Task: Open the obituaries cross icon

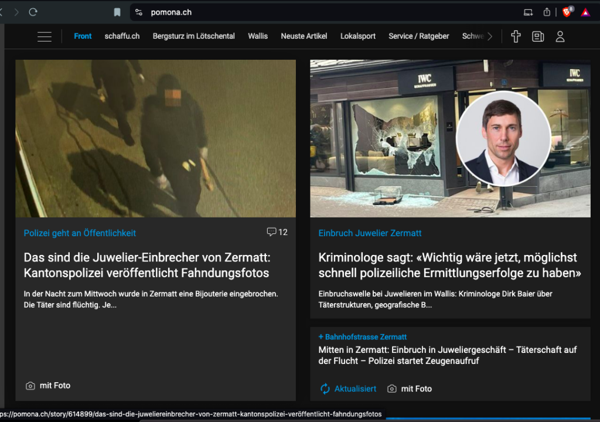Action: tap(516, 36)
